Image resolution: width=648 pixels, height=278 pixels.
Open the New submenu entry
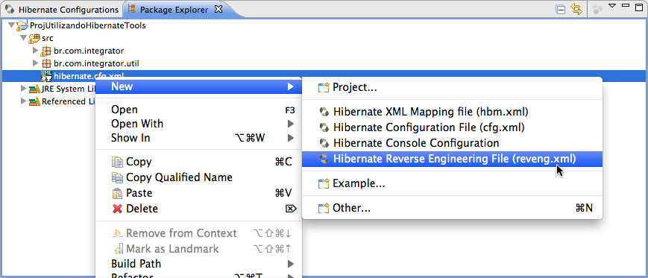tap(199, 86)
